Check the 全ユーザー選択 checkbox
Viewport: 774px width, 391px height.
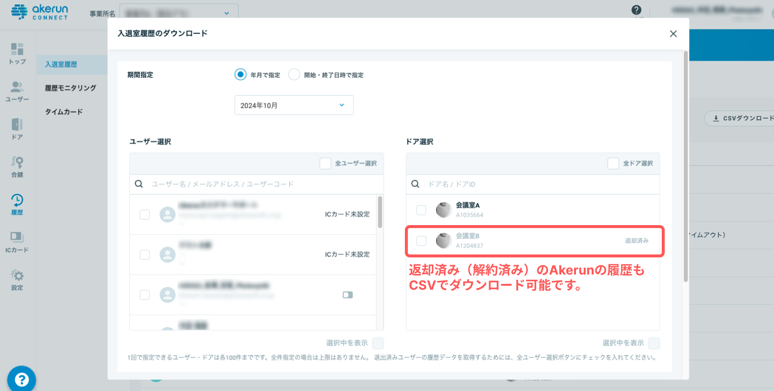[x=325, y=163]
